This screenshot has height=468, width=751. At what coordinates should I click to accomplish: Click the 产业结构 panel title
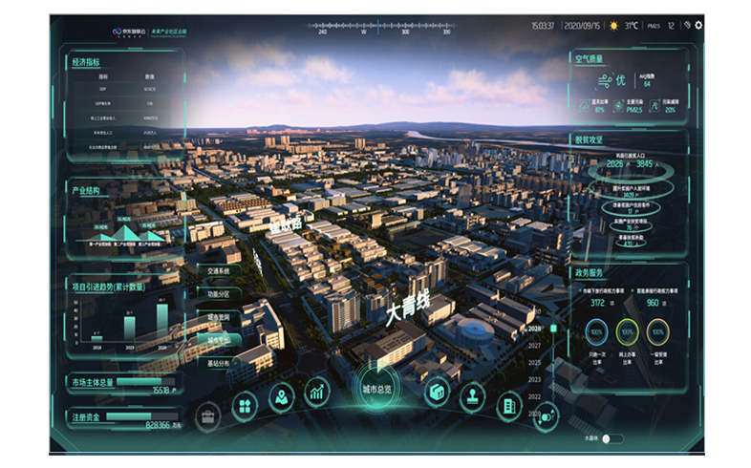(x=86, y=190)
